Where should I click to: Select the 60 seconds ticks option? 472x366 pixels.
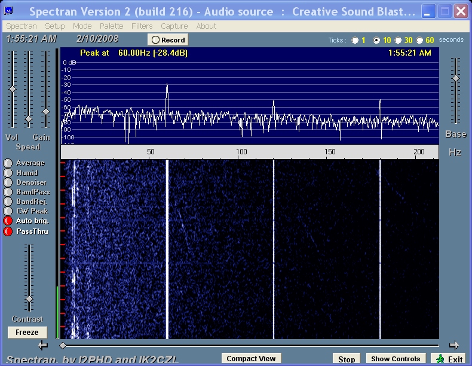pos(419,40)
